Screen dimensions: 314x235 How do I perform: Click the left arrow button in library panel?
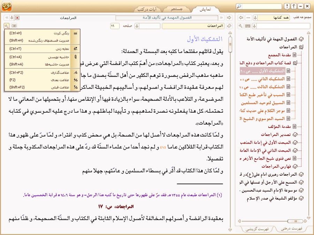coord(241,18)
